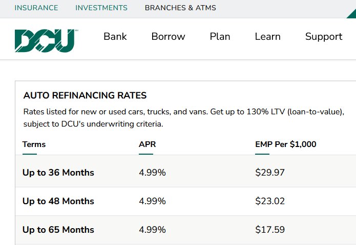The width and height of the screenshot is (356, 245).
Task: Open the Insurance link in the top bar
Action: 36,8
